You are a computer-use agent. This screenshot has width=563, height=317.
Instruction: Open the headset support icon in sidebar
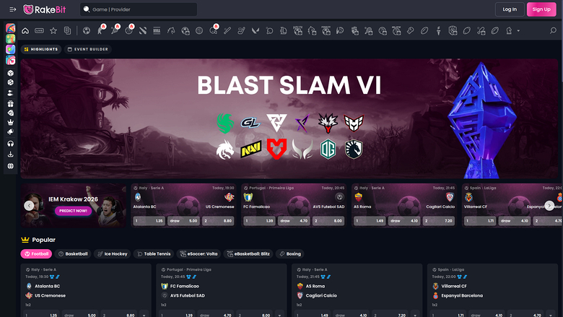(11, 144)
